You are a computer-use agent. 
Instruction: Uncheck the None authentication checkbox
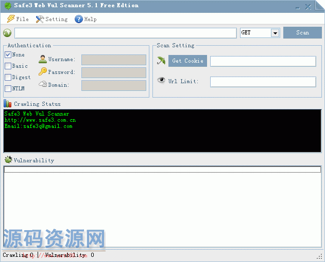pyautogui.click(x=8, y=55)
